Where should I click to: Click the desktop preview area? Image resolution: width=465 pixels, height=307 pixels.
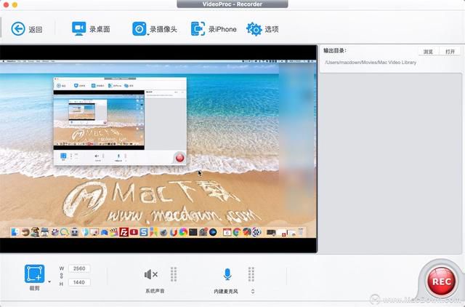point(158,149)
